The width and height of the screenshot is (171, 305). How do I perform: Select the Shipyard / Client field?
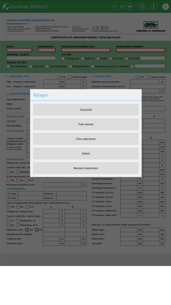31,58
